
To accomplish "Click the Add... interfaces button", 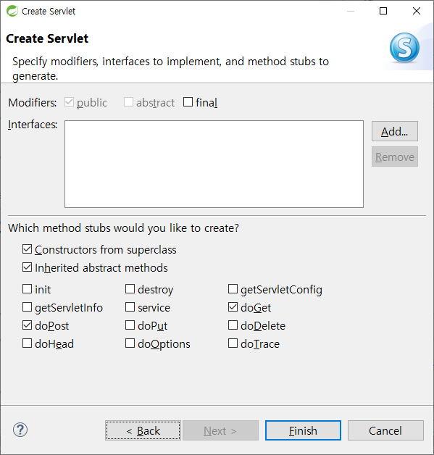I will pos(395,131).
